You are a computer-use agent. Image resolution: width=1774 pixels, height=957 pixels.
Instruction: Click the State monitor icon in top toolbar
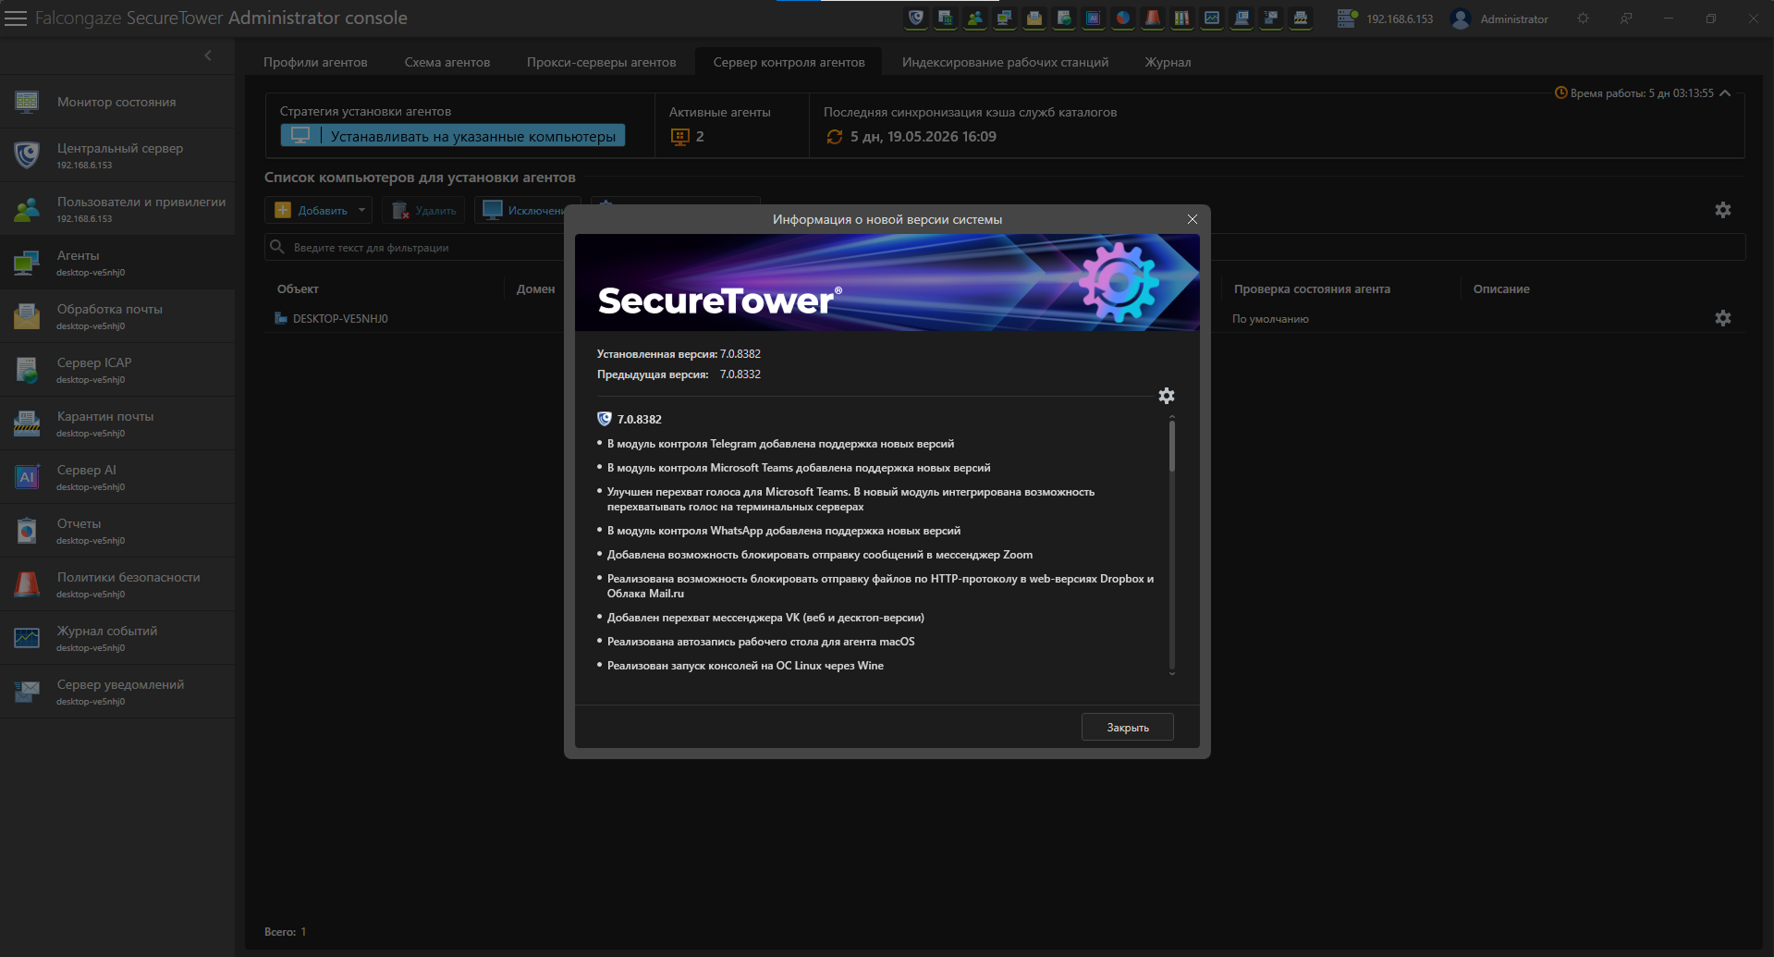coord(946,18)
